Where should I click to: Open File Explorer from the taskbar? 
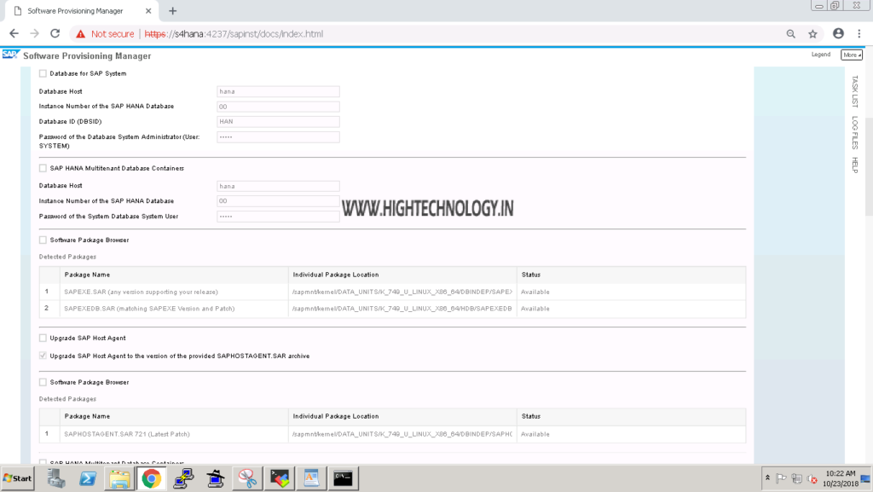[119, 478]
